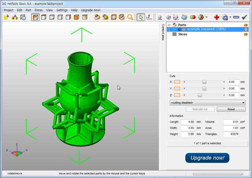Click the Height value 5.66

pyautogui.click(x=188, y=134)
